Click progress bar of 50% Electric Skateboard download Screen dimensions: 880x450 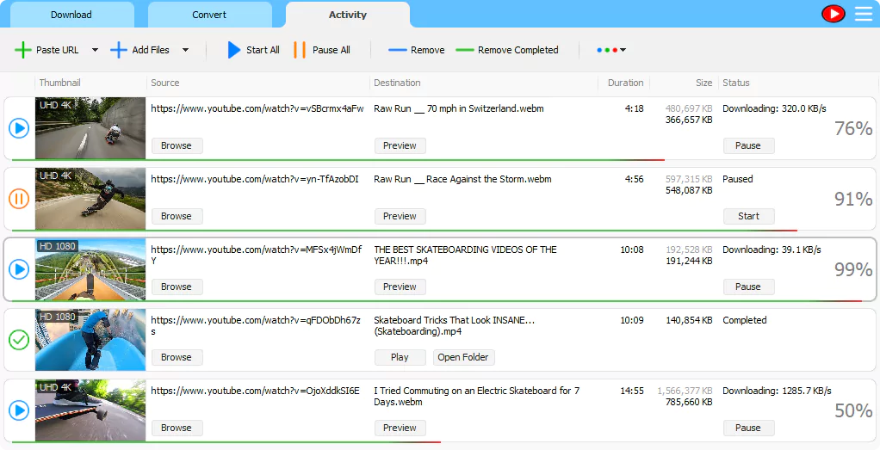point(226,441)
